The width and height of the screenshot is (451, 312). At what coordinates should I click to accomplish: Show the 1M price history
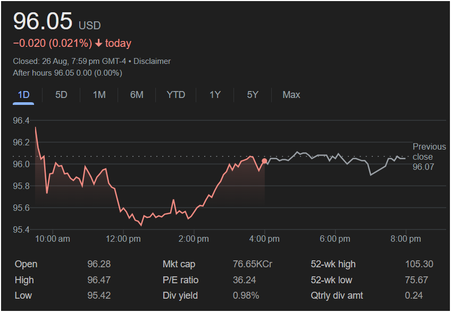(x=99, y=95)
